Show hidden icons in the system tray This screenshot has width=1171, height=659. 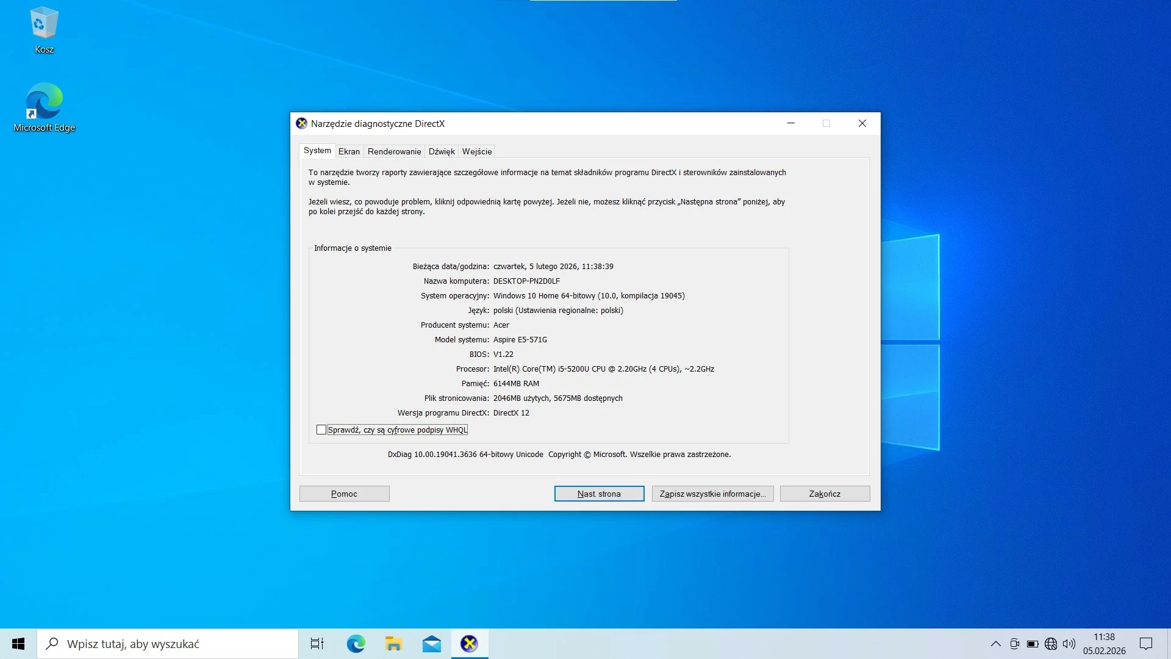tap(995, 643)
